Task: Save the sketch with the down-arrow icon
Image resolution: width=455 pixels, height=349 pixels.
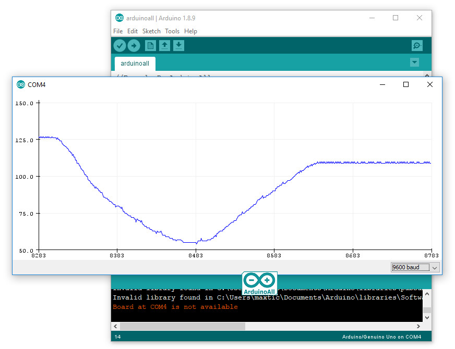Action: [x=179, y=45]
